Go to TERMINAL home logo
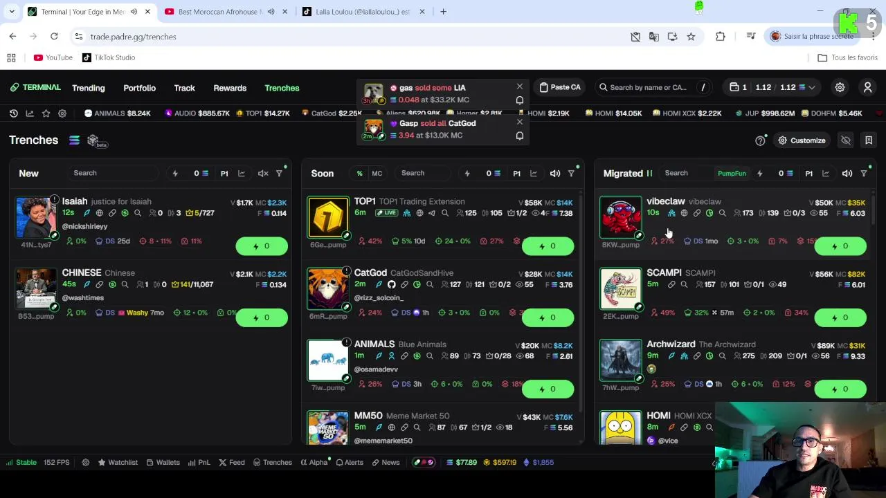This screenshot has height=498, width=886. pos(35,88)
